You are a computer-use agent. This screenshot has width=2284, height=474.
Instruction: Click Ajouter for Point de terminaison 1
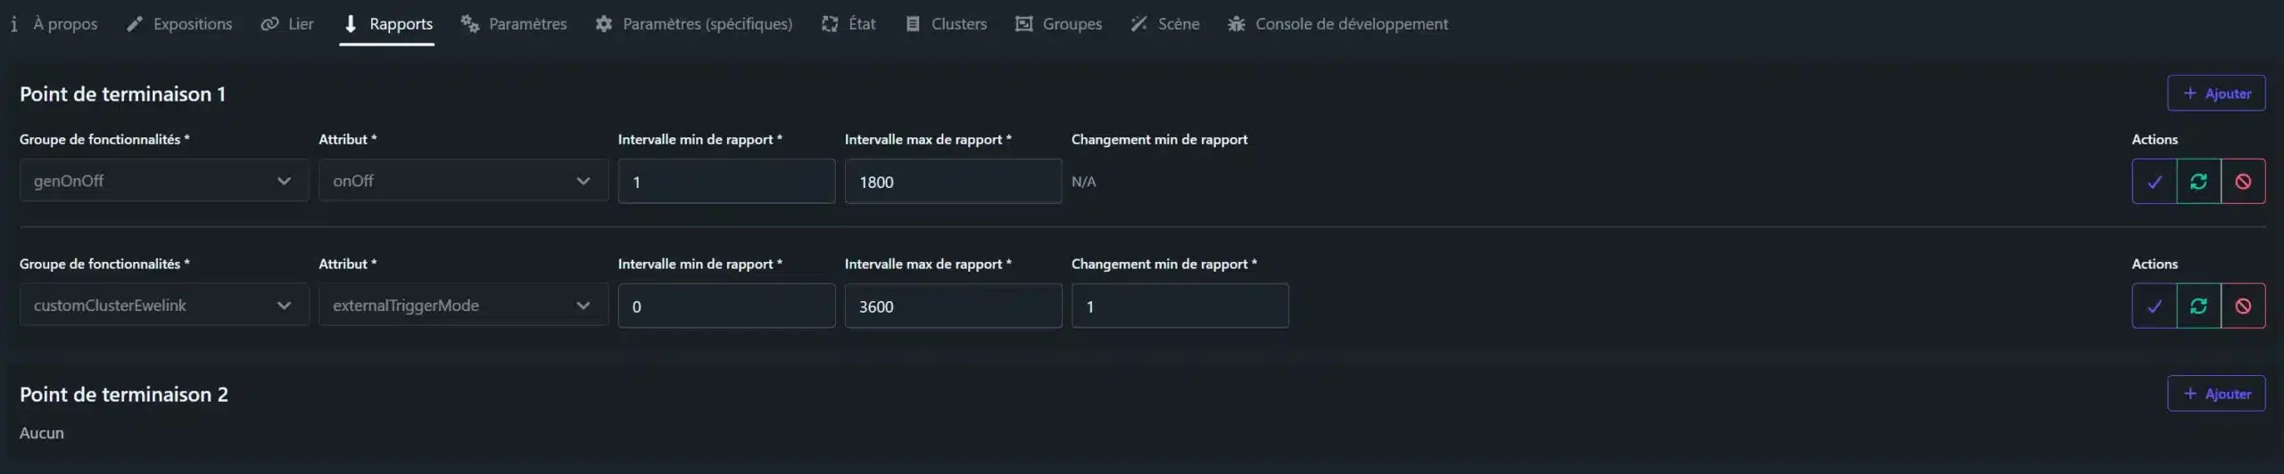(2216, 94)
